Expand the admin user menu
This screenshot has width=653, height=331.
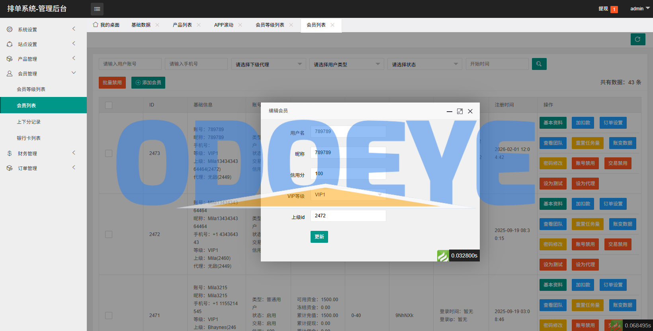tap(639, 9)
